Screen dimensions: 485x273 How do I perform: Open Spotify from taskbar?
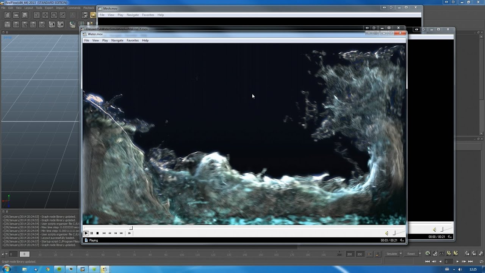click(x=59, y=269)
